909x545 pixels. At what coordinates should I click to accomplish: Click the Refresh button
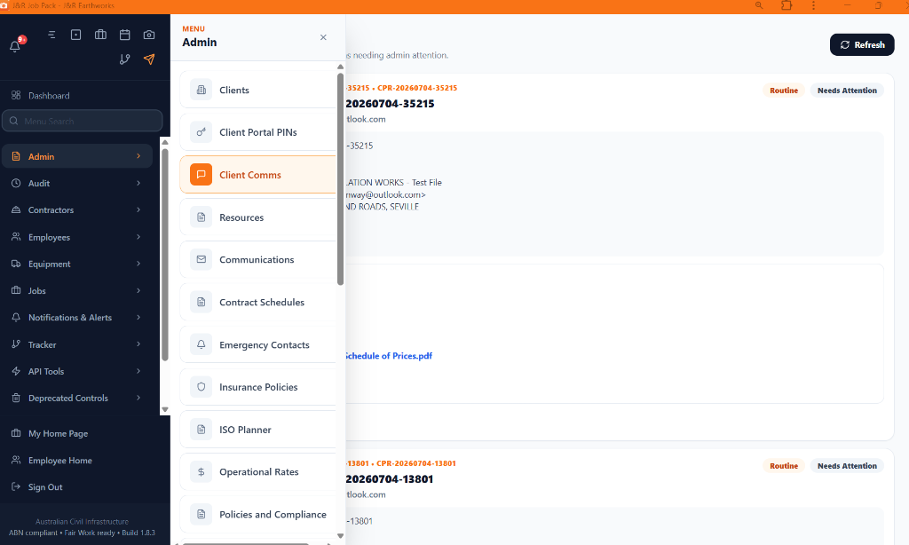pos(862,44)
